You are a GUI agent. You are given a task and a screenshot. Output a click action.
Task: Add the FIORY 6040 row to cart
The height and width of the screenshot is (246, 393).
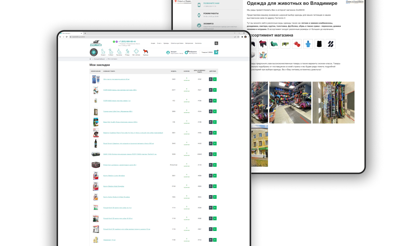coord(211,90)
